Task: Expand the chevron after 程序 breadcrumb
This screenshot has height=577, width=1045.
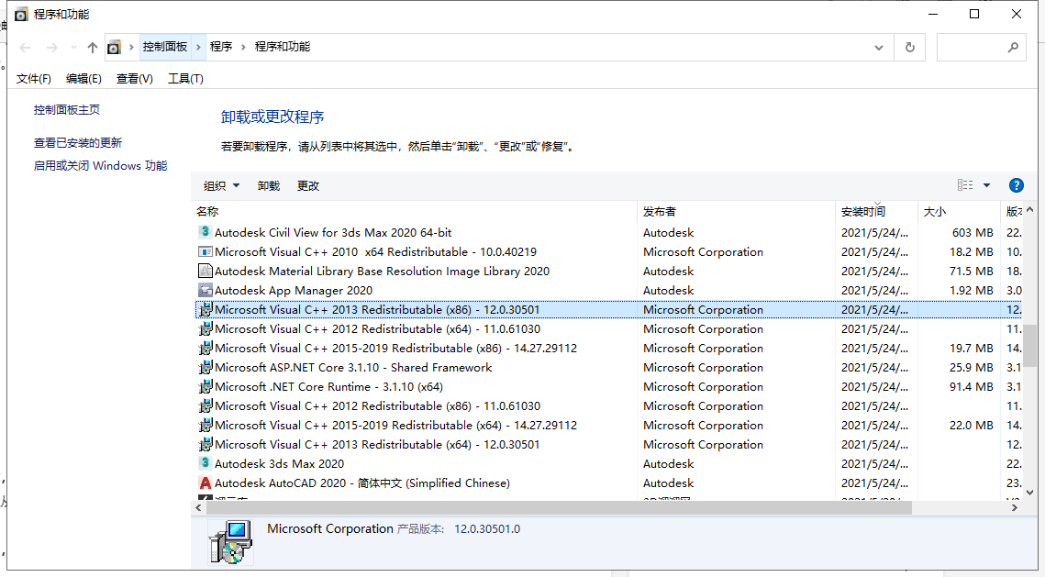Action: [243, 47]
